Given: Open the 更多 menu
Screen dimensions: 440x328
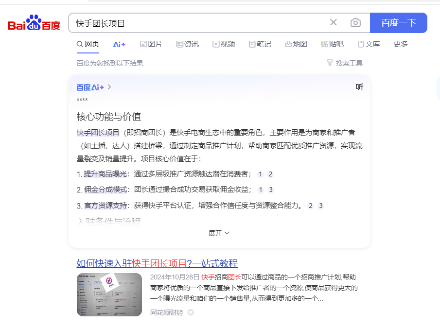Looking at the screenshot, I should [x=401, y=44].
